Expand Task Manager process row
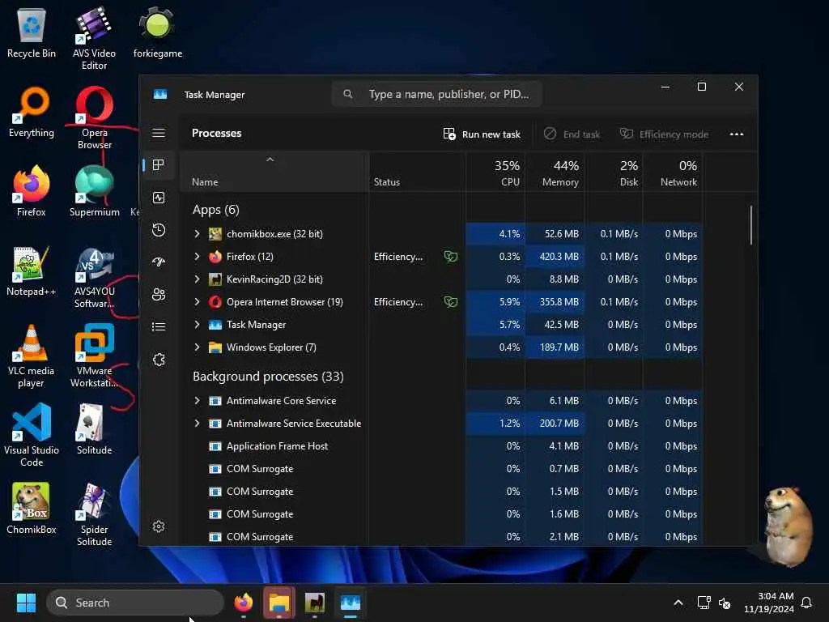Screen dimensions: 829x622 point(198,325)
